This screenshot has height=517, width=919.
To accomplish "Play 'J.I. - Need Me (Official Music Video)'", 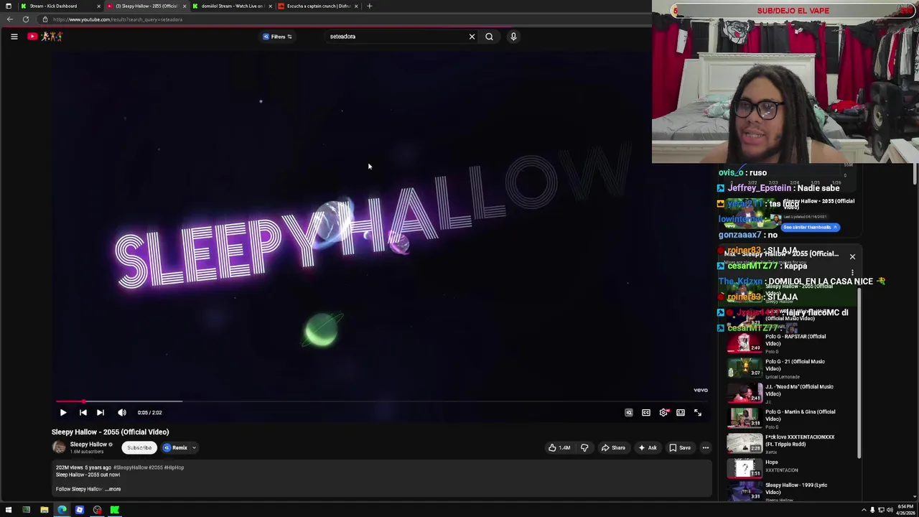I will (790, 393).
